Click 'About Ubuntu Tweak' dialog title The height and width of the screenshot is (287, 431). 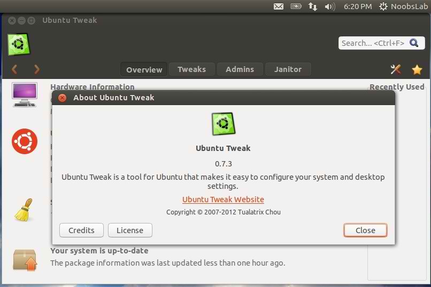pyautogui.click(x=113, y=98)
